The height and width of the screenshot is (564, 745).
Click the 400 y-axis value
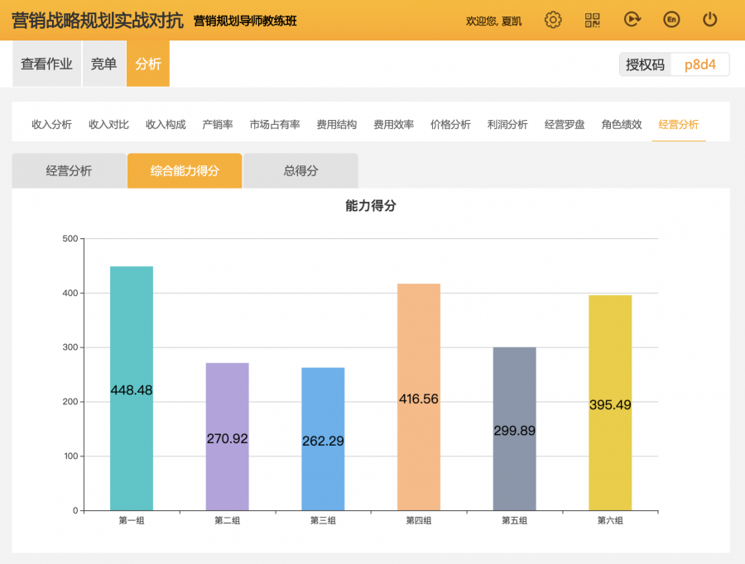[x=70, y=293]
